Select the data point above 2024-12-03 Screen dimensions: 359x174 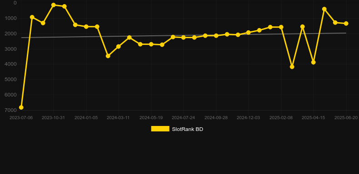point(249,33)
